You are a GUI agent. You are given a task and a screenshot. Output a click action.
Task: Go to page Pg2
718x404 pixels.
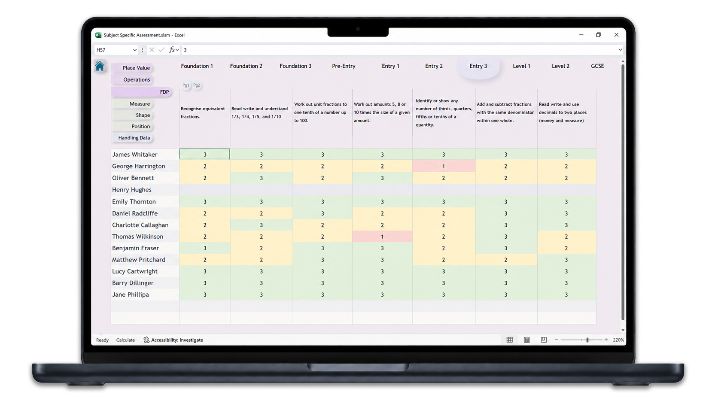[197, 85]
